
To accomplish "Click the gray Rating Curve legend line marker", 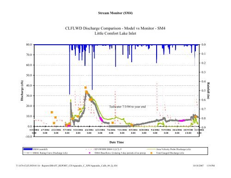I will click(x=28, y=153).
